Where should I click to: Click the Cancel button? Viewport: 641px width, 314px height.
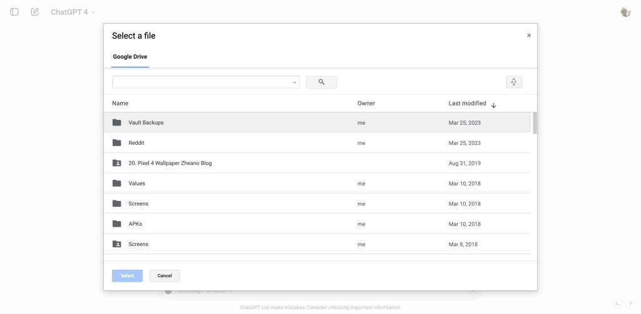165,275
